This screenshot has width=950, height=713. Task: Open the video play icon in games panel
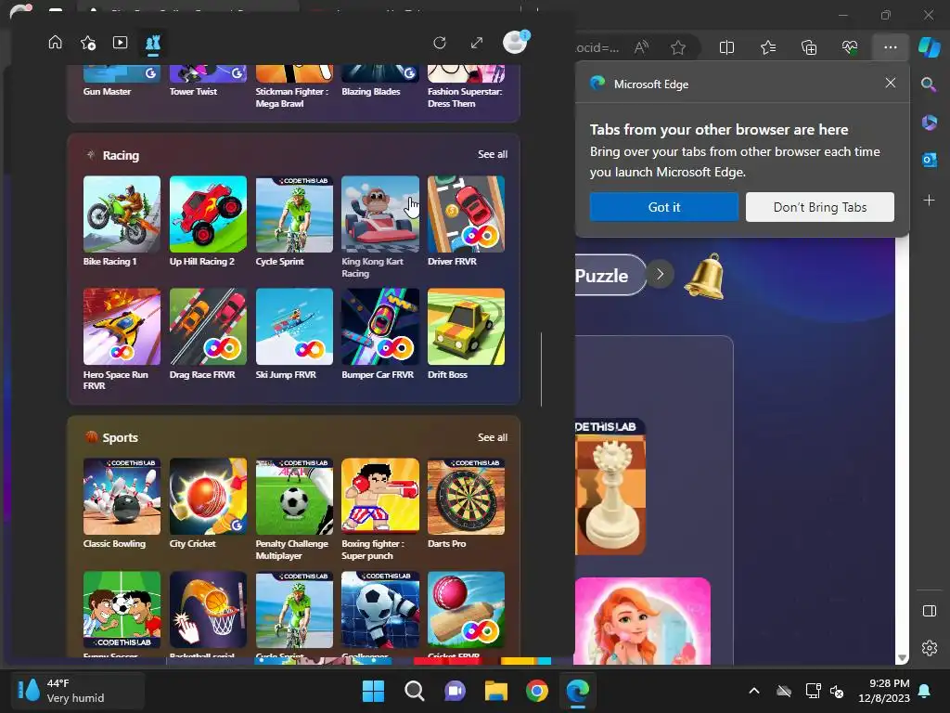pos(120,43)
